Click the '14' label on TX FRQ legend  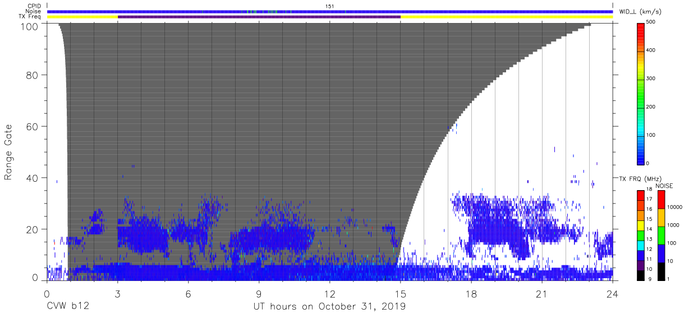pos(649,229)
